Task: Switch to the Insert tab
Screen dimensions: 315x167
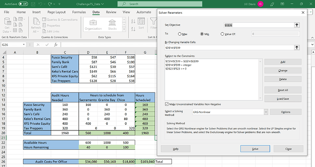Action: [37, 12]
